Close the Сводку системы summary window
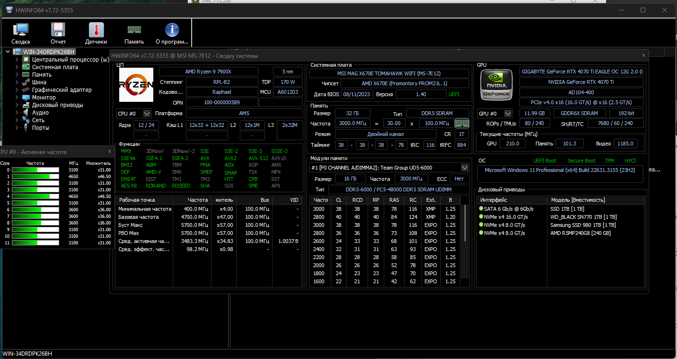Viewport: 677px width, 359px height. click(643, 55)
